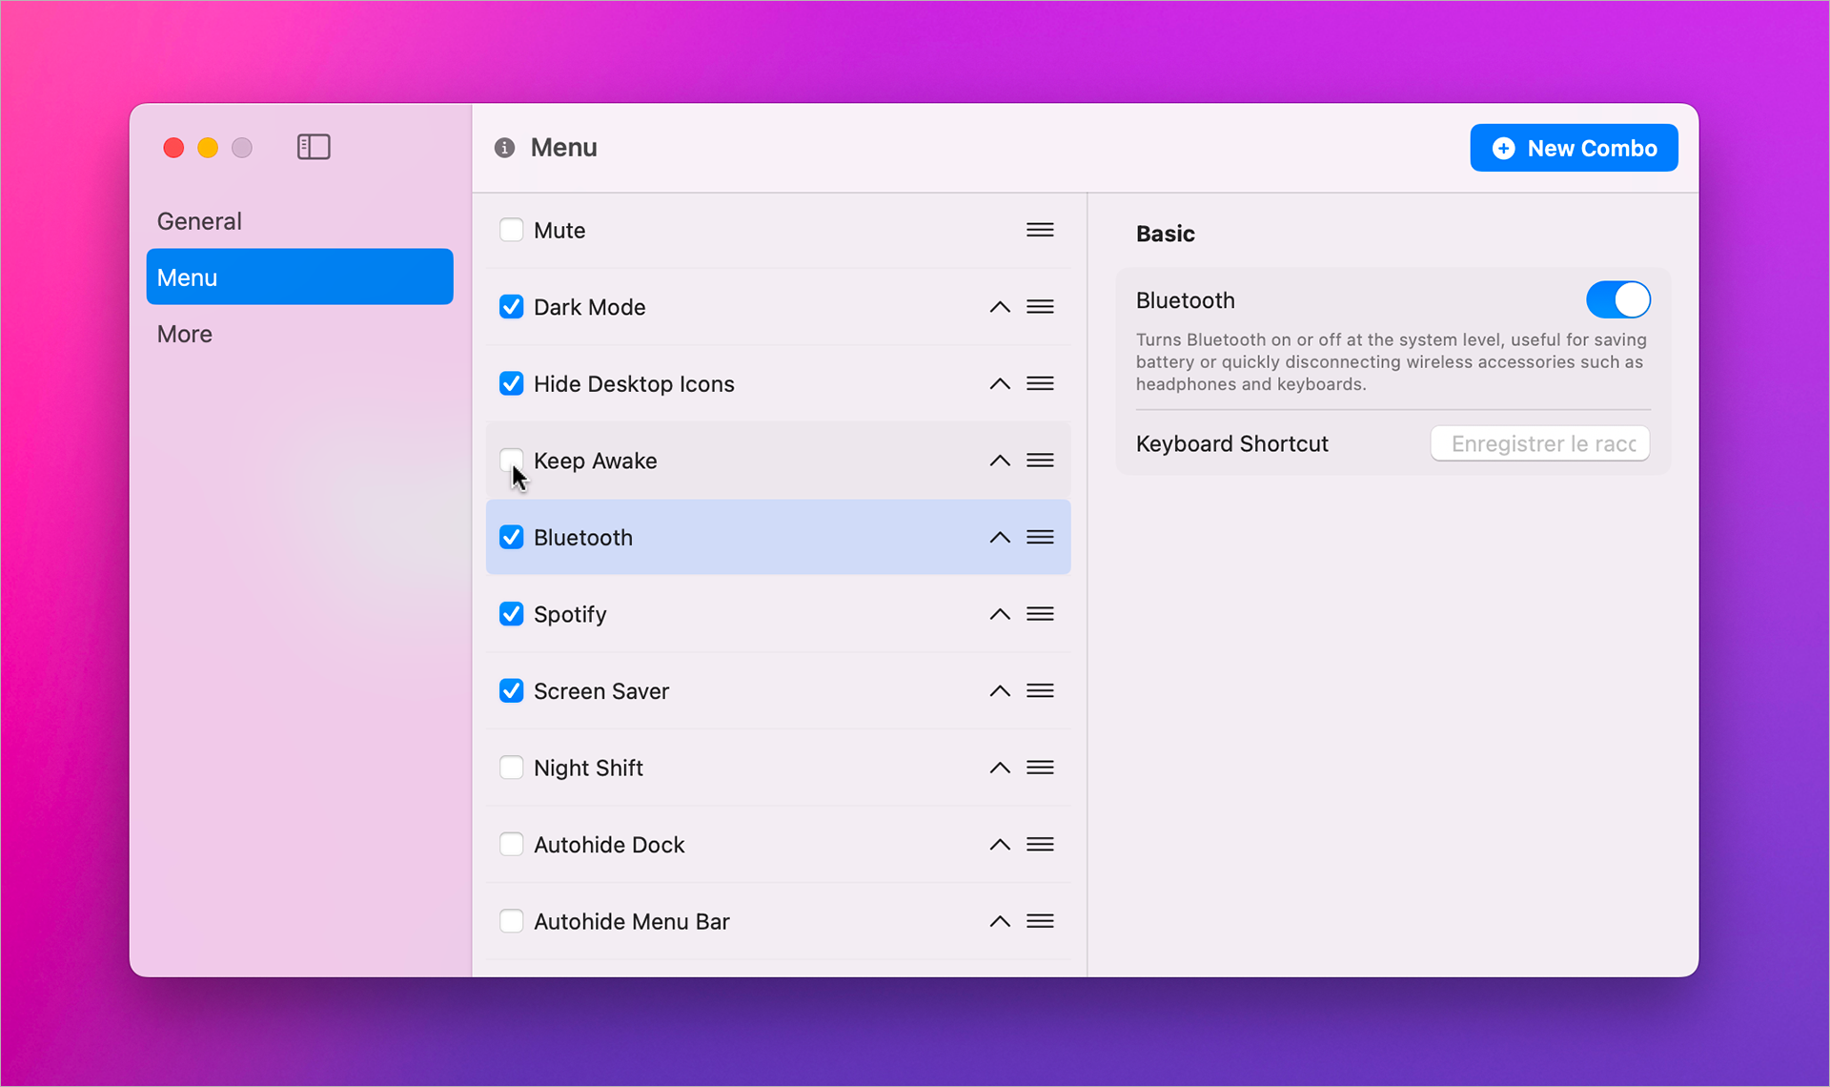Click the plus icon in New Combo button
Screen dimensions: 1830x1087
click(1503, 148)
